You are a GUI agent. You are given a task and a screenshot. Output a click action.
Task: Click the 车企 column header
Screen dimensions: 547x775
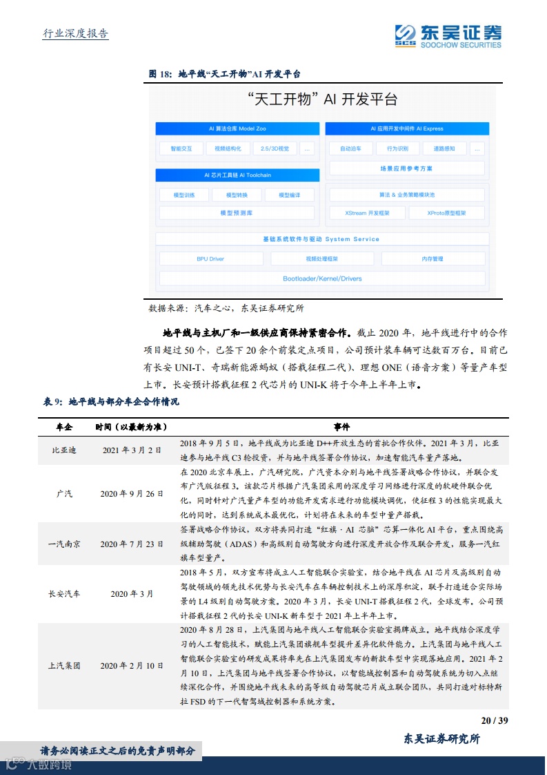tap(64, 427)
